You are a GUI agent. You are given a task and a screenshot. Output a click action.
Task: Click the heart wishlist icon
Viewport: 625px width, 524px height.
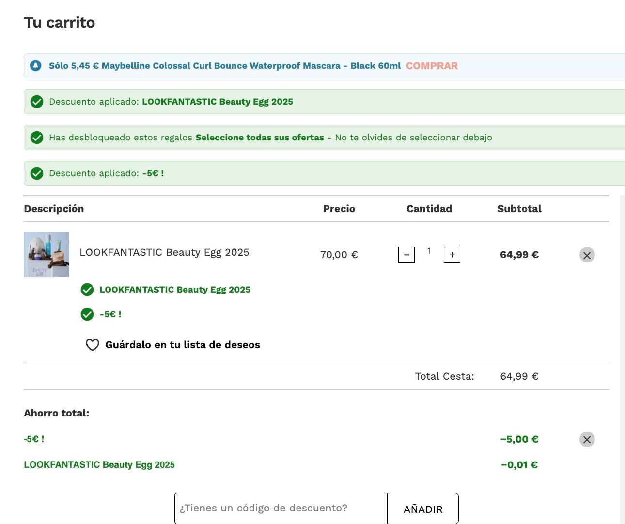(92, 345)
